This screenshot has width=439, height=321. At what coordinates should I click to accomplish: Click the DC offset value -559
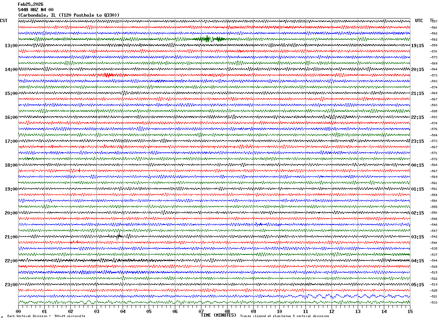(x=434, y=46)
